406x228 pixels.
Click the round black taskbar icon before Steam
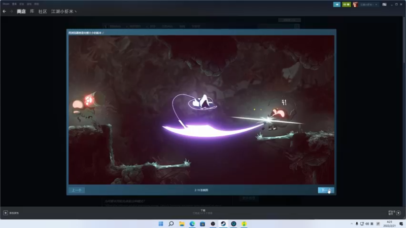pyautogui.click(x=213, y=223)
